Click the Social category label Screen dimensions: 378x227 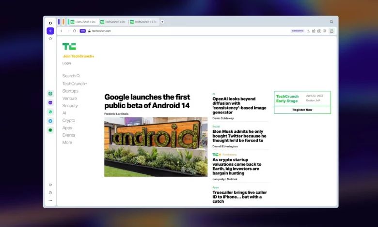pos(216,127)
